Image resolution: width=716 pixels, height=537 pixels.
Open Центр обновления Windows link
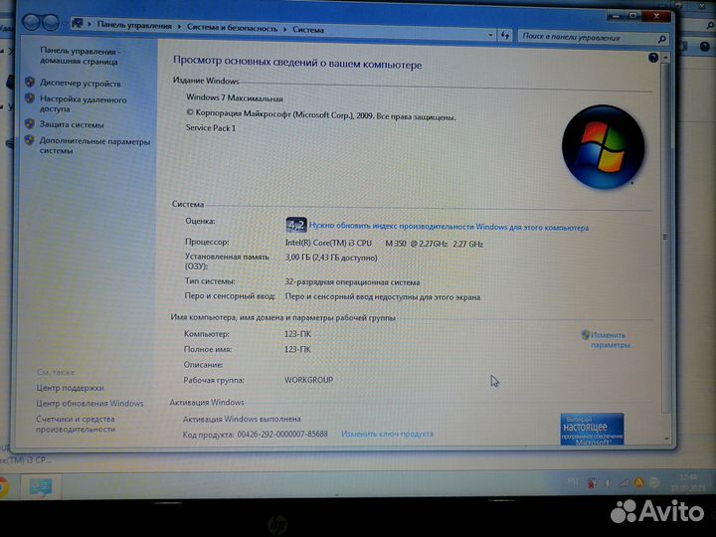point(89,403)
